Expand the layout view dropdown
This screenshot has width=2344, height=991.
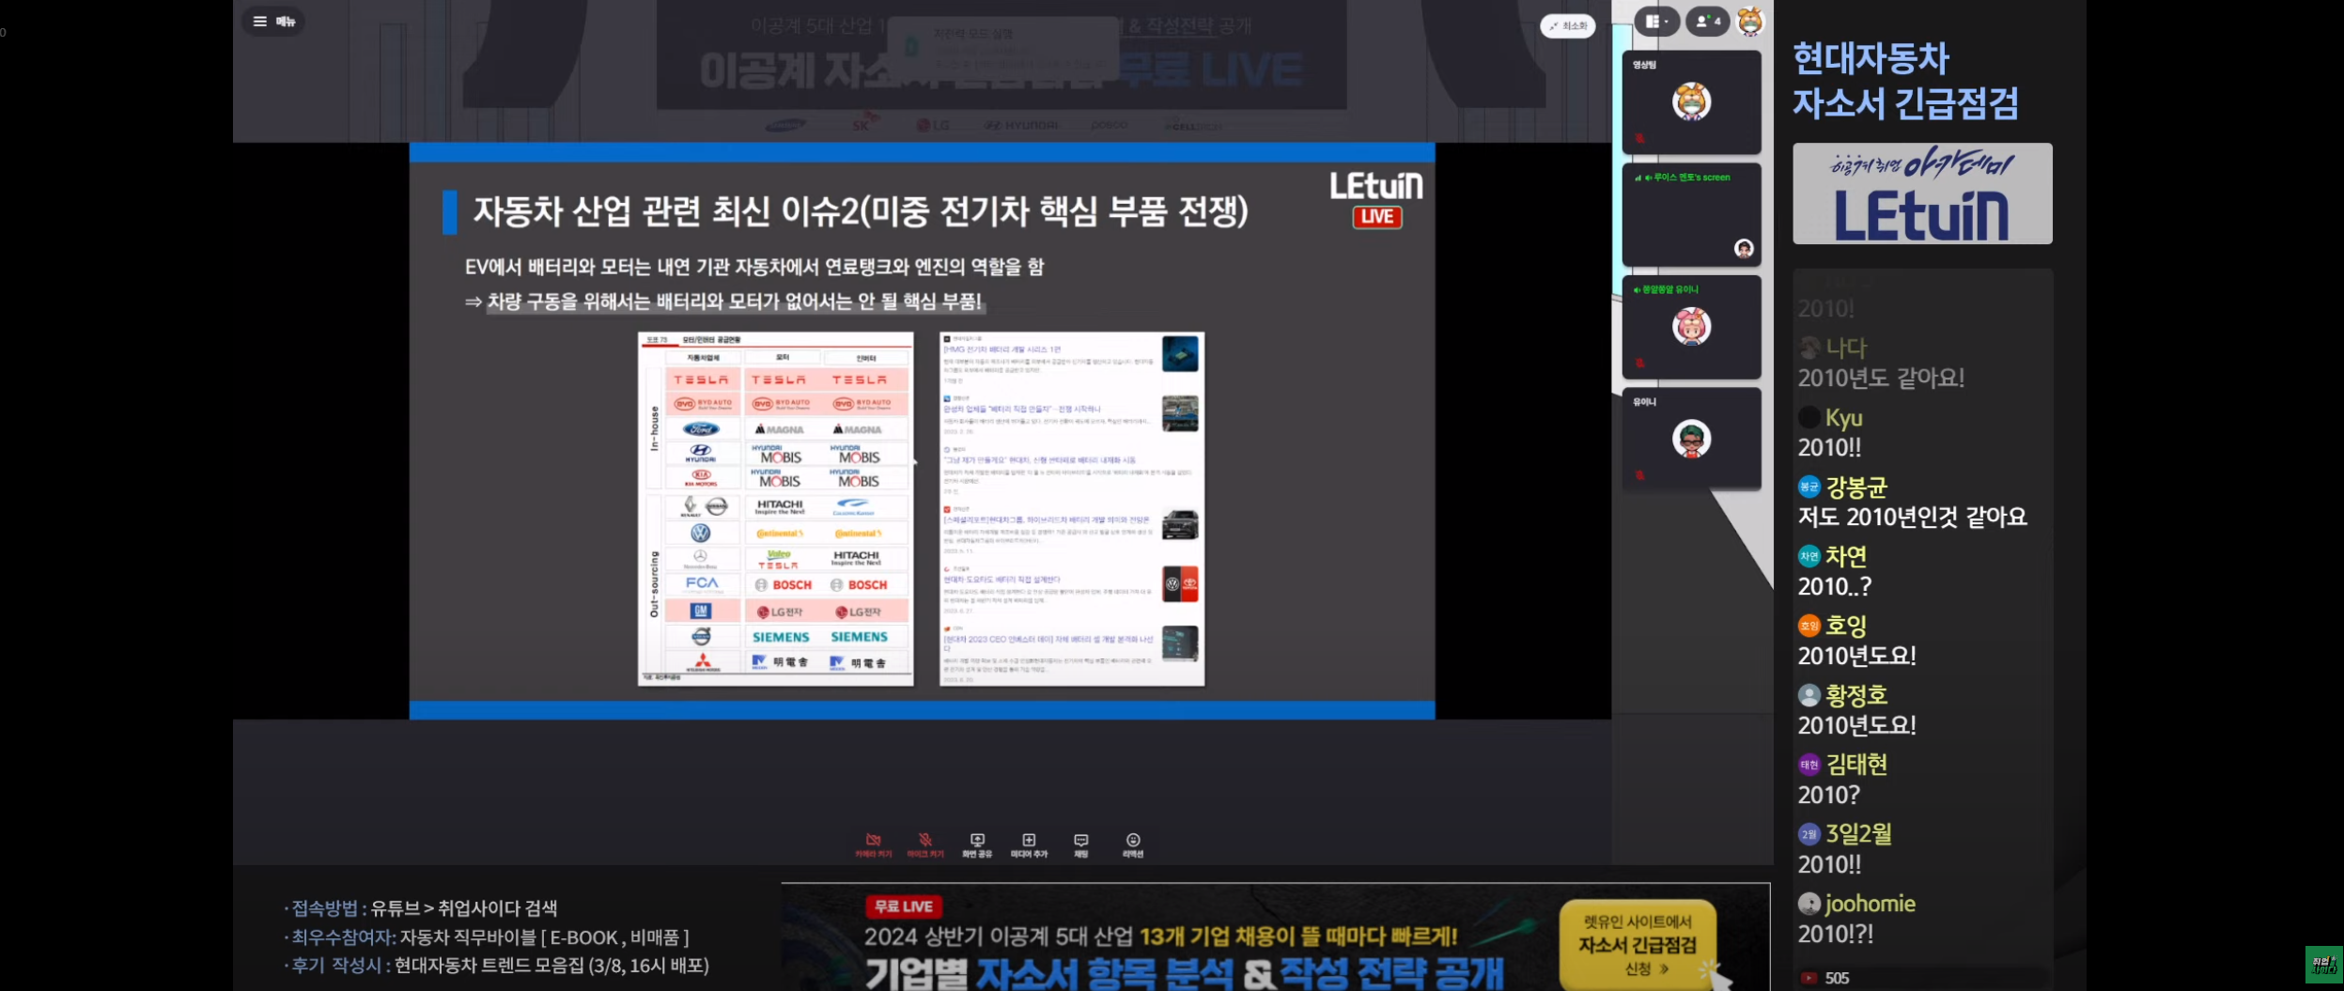coord(1656,22)
